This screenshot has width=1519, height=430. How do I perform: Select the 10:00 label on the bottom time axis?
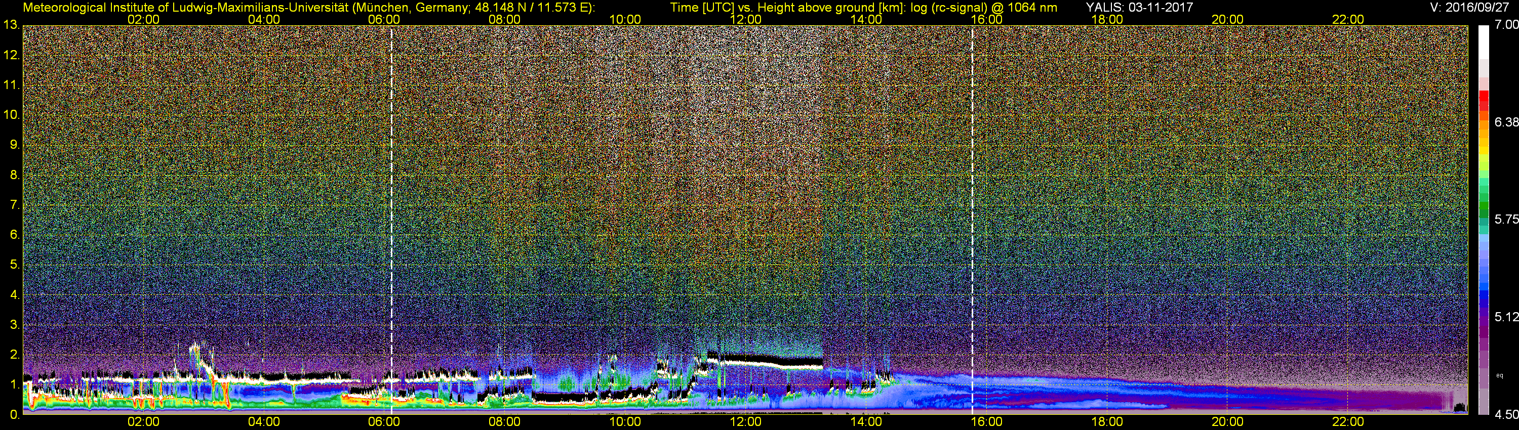tap(625, 422)
